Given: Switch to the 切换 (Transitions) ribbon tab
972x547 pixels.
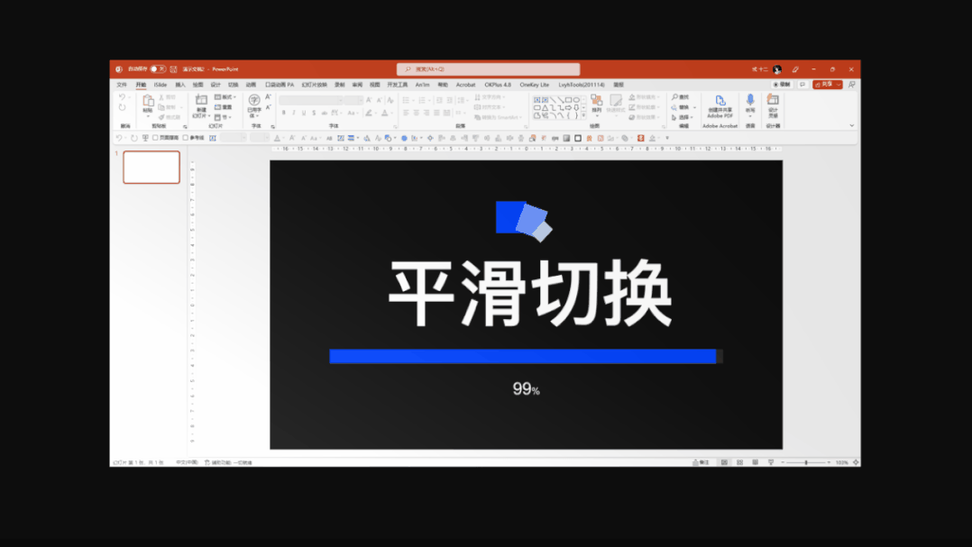Looking at the screenshot, I should click(232, 84).
